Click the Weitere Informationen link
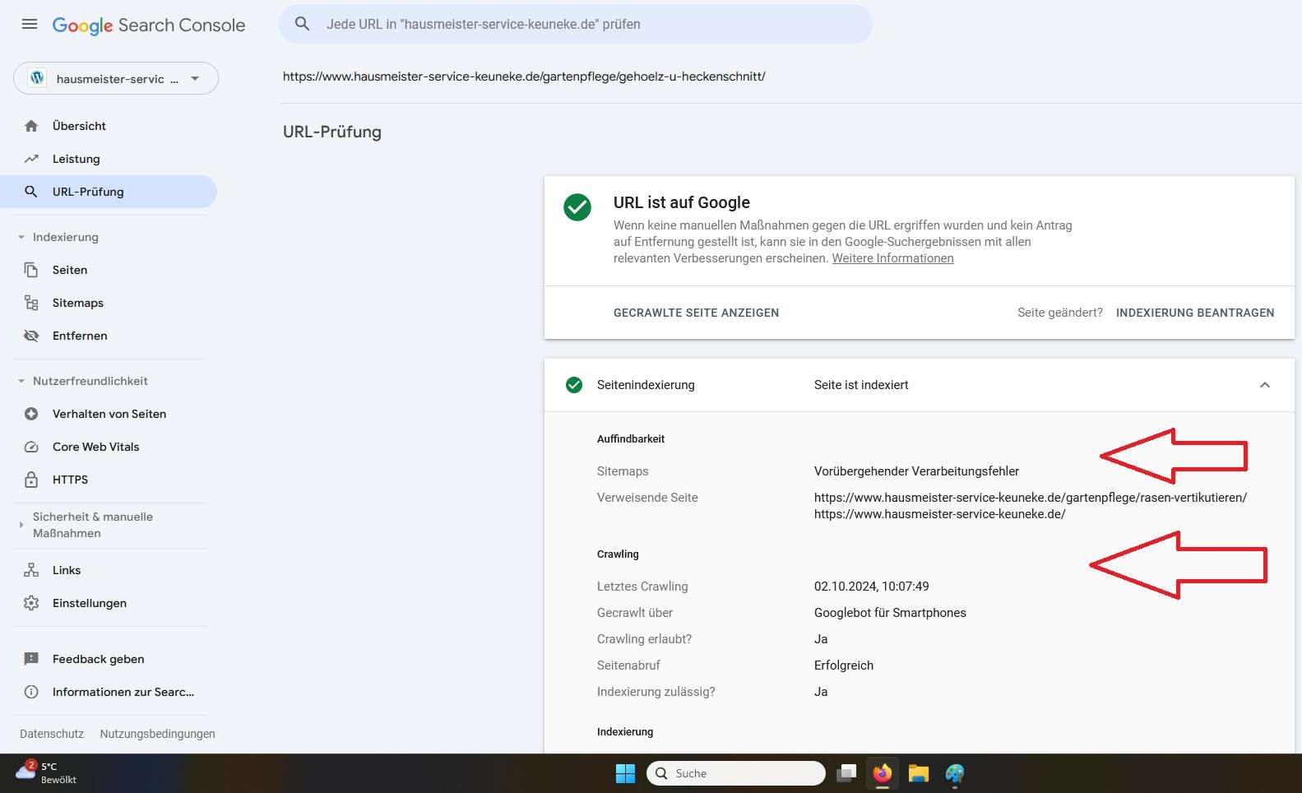 (x=892, y=258)
